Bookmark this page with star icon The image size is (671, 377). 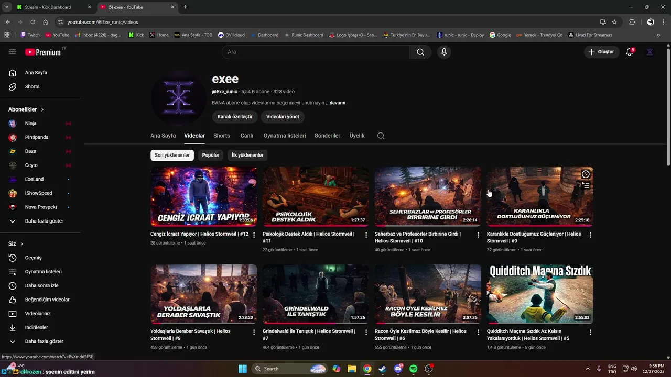point(614,22)
